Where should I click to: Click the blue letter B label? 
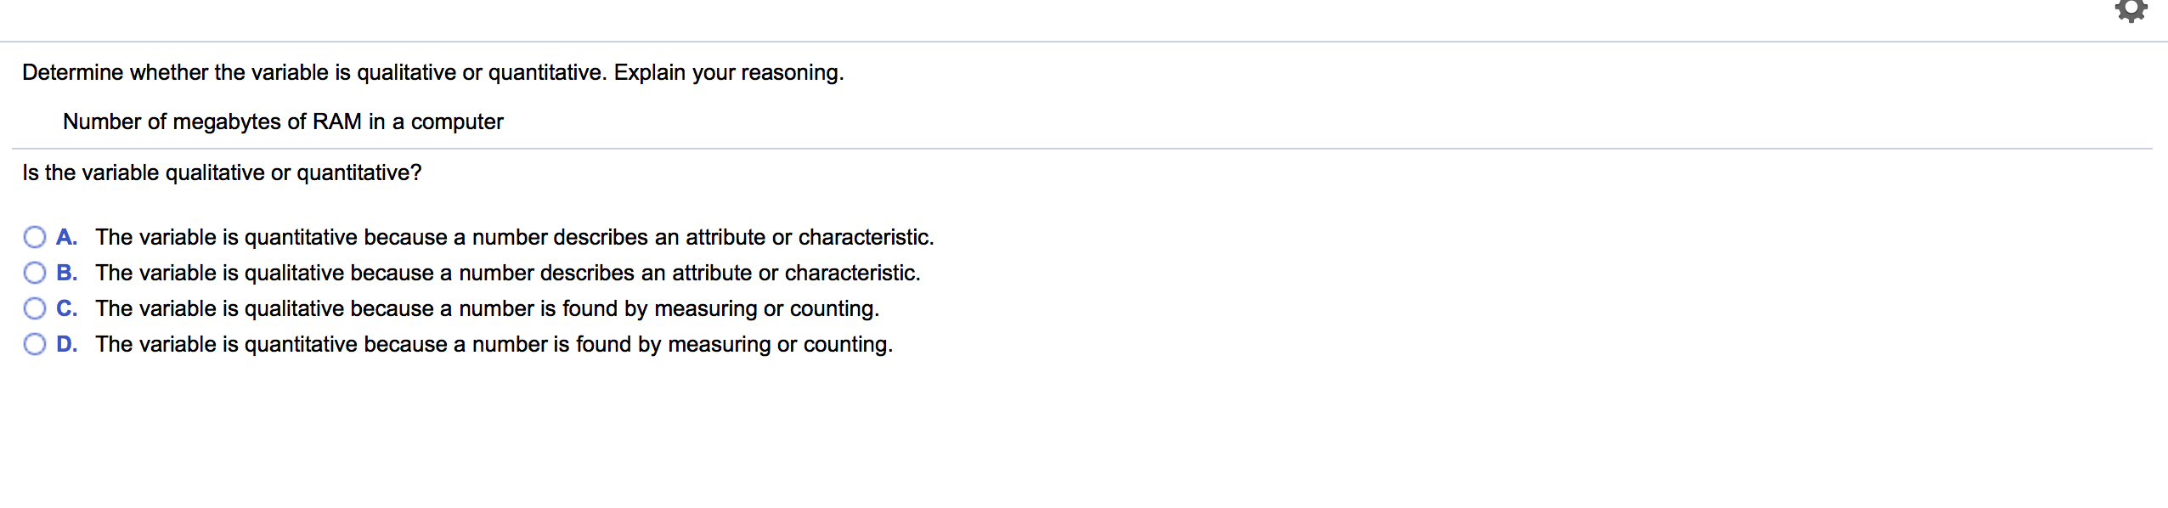tap(66, 273)
